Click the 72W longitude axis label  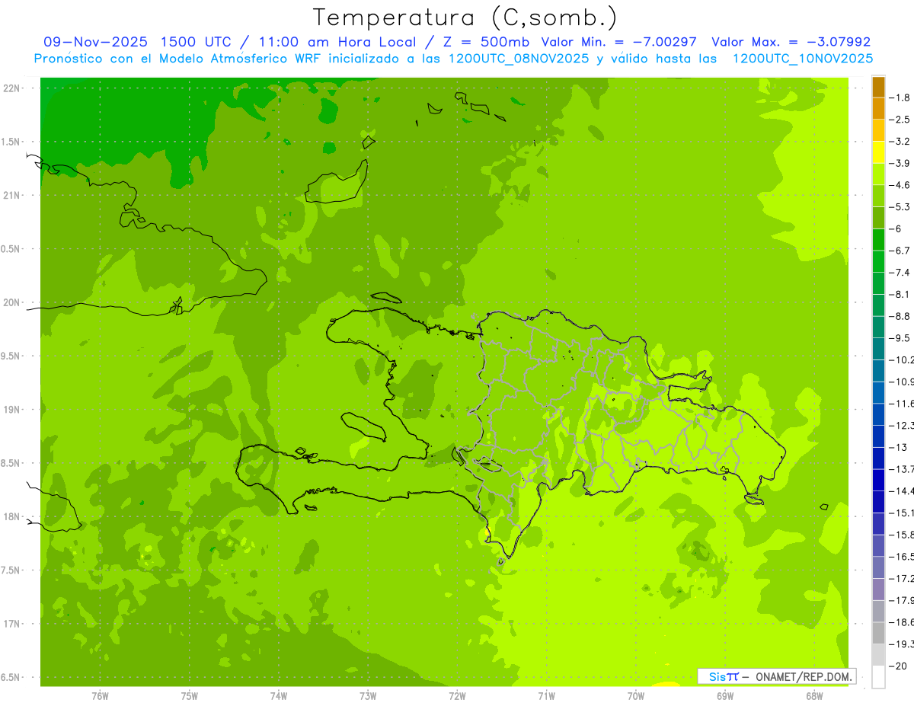click(457, 696)
